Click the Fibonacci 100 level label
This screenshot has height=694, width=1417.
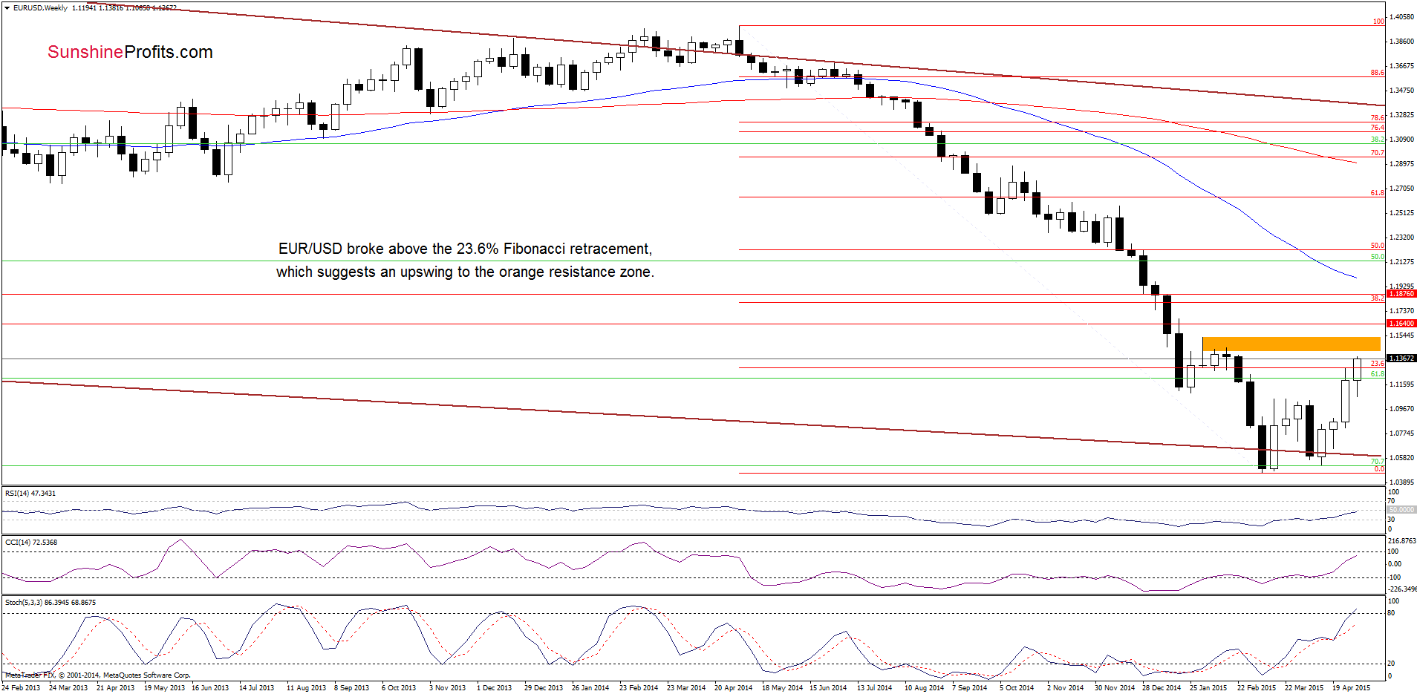coord(1378,22)
